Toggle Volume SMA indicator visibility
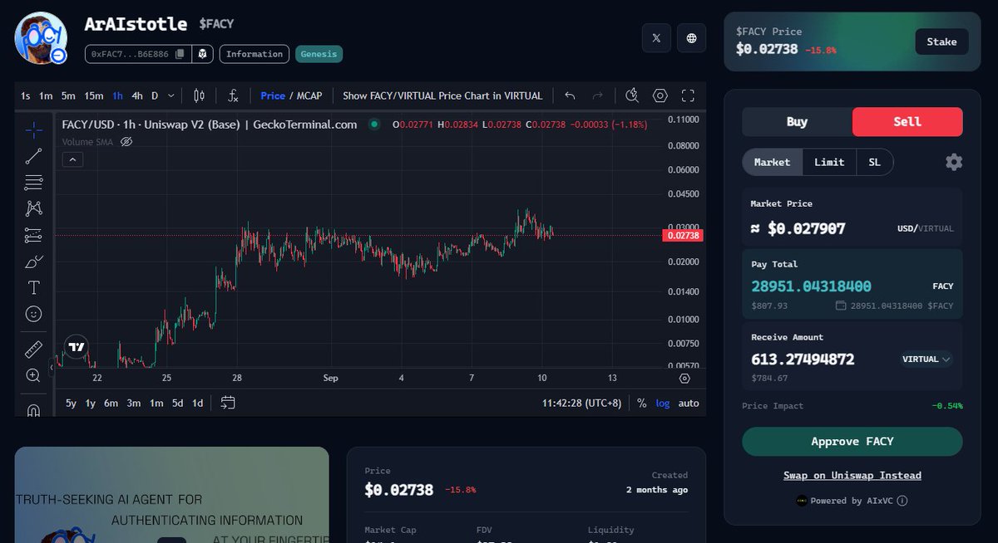The width and height of the screenshot is (998, 543). [x=126, y=142]
